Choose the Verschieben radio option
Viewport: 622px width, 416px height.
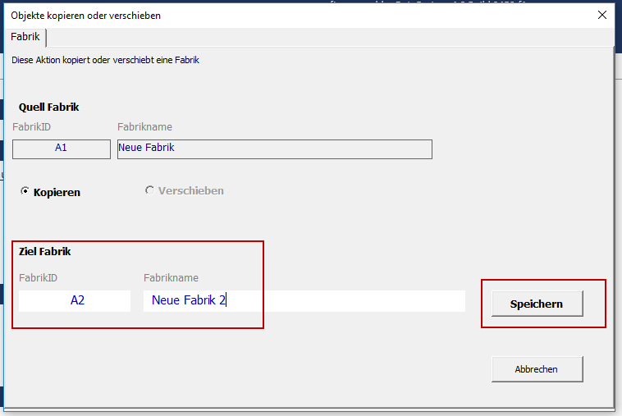click(149, 190)
